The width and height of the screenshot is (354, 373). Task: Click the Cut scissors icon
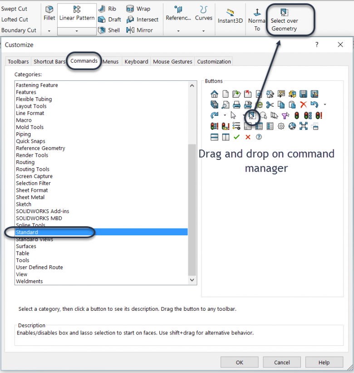click(x=270, y=104)
